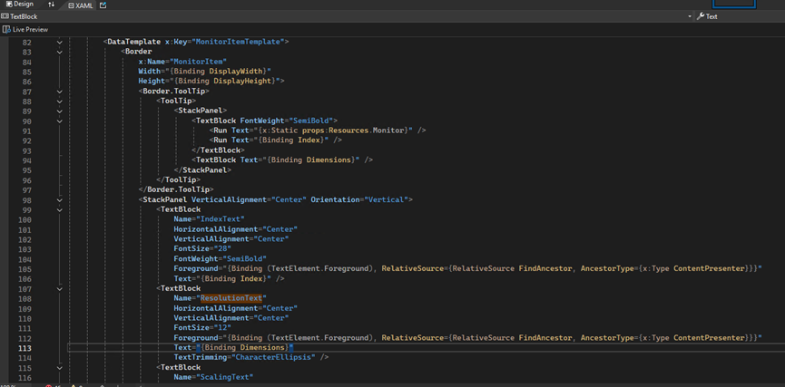Fold the IndexText TextBlock at line 99

tap(60, 209)
